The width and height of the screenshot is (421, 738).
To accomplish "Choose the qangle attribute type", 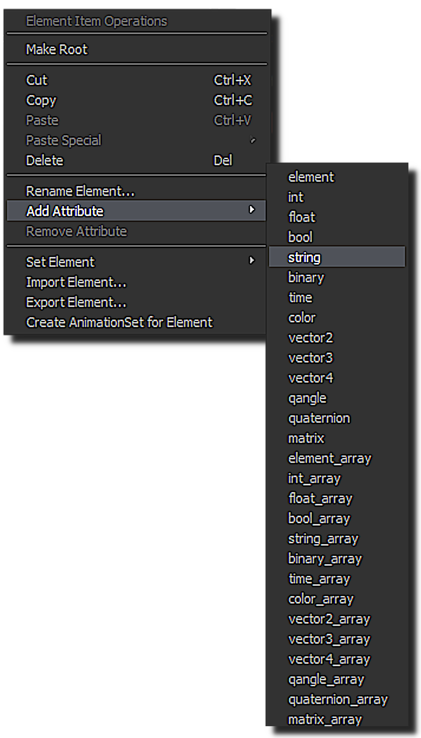I will [307, 398].
